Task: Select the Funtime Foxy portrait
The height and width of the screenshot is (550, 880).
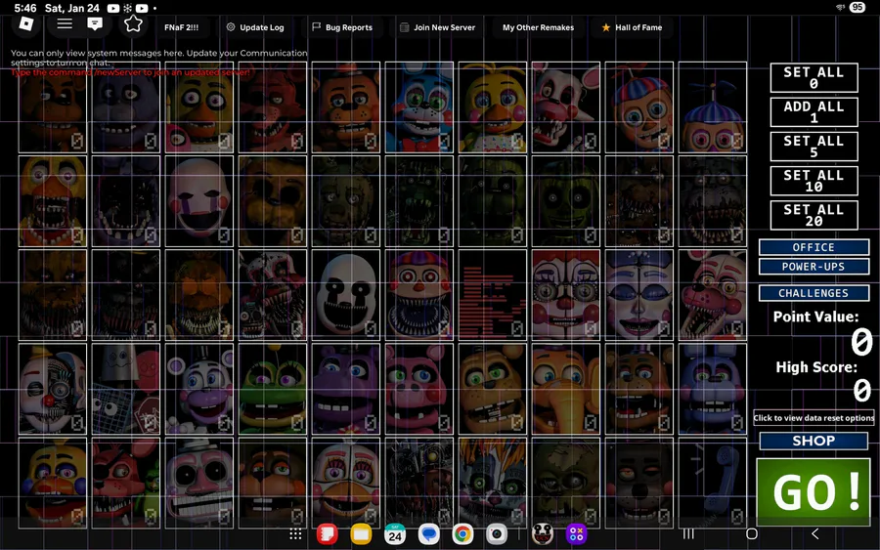Action: 713,295
